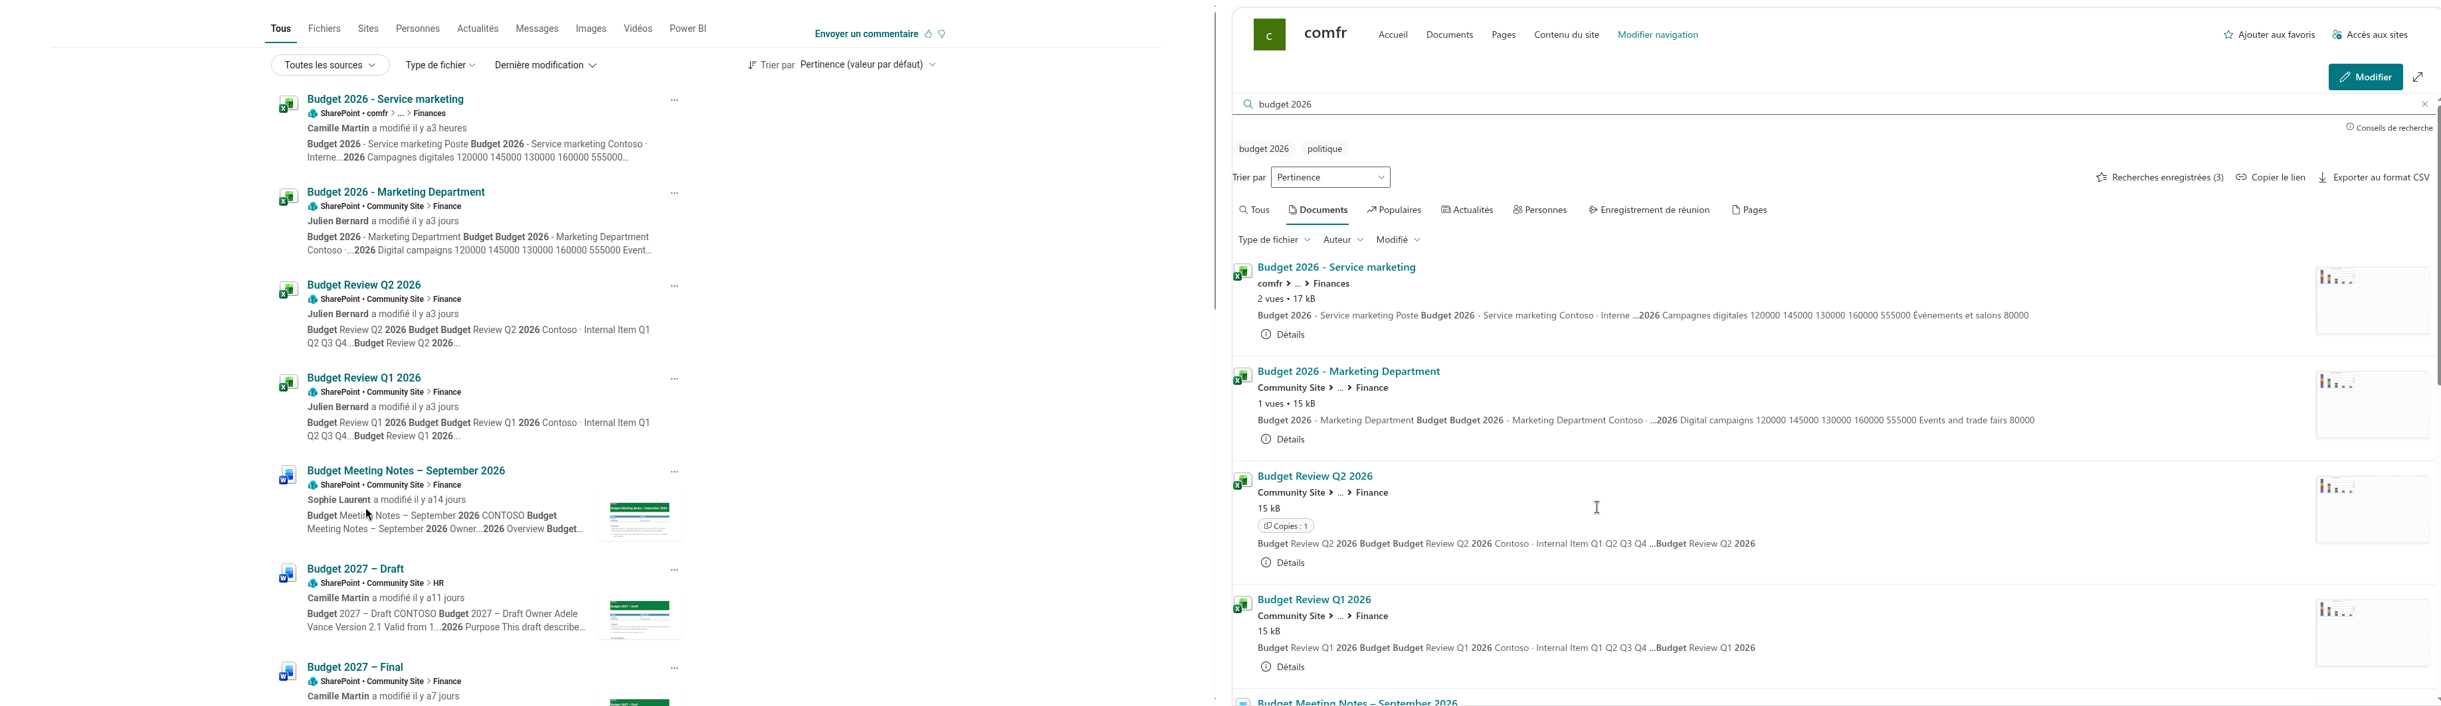Image resolution: width=2441 pixels, height=706 pixels.
Task: Expand Type de fichier filter in left pane
Action: click(440, 65)
